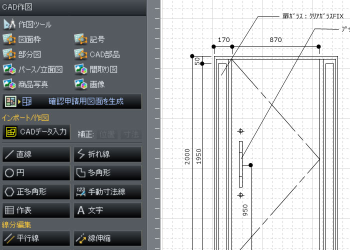Screen dimensions: 350x250
Task: Select the 円 circle tool
Action: pos(36,173)
